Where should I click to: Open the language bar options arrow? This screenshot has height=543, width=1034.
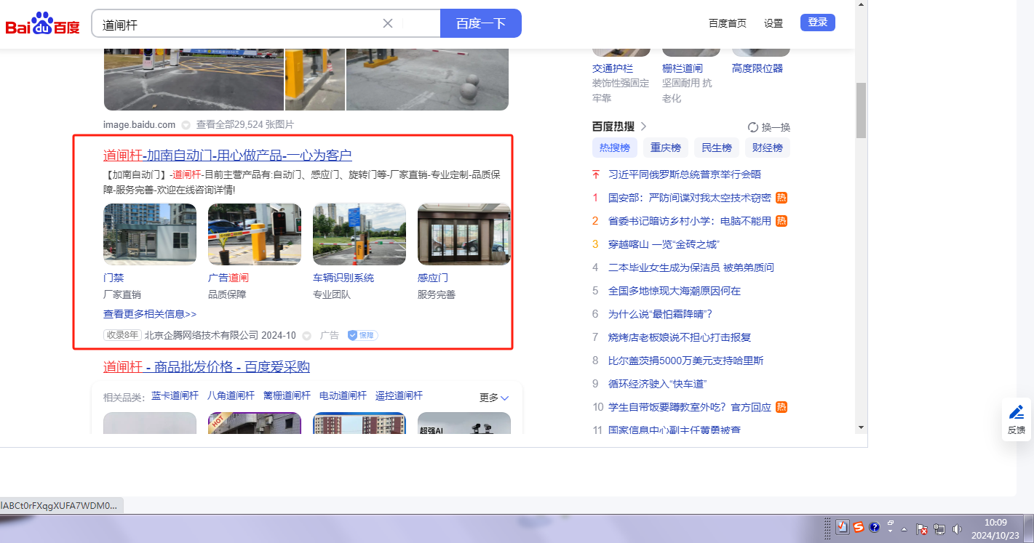click(890, 531)
